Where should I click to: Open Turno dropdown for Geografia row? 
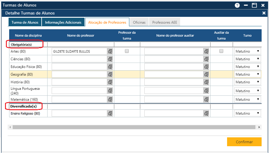247,74
